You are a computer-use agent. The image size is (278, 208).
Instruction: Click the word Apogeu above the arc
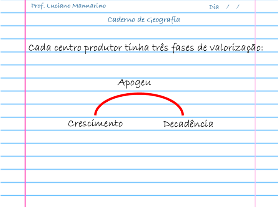click(134, 83)
